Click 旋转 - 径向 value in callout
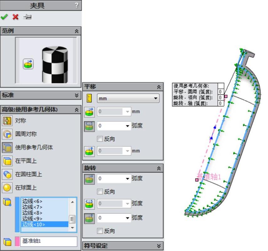Image resolution: width=268 pixels, height=251 pixels. click(x=221, y=98)
